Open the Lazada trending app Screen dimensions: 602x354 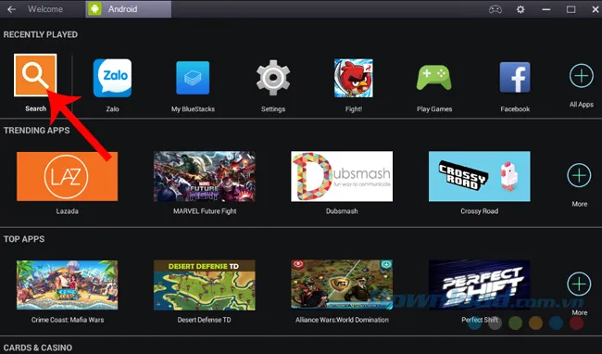tap(68, 176)
